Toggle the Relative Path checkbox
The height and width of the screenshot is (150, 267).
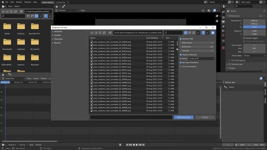click(x=181, y=39)
